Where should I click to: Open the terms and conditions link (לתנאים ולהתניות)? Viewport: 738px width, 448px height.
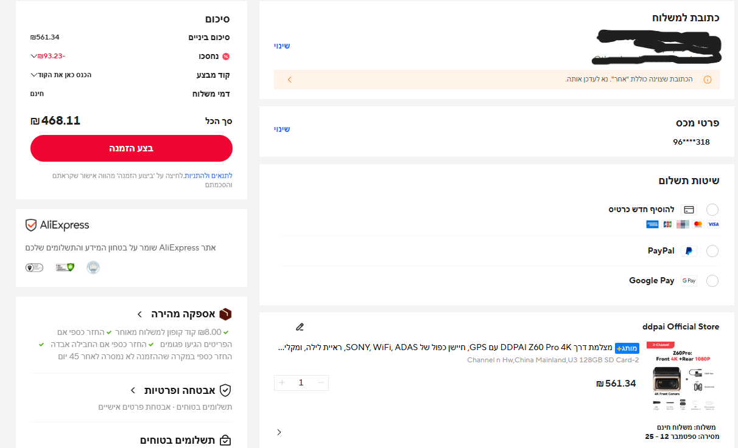[x=208, y=176]
